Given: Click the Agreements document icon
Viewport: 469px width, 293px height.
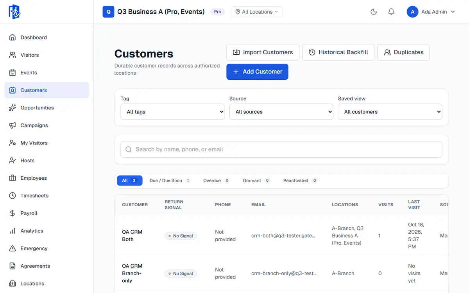Looking at the screenshot, I should [x=13, y=266].
